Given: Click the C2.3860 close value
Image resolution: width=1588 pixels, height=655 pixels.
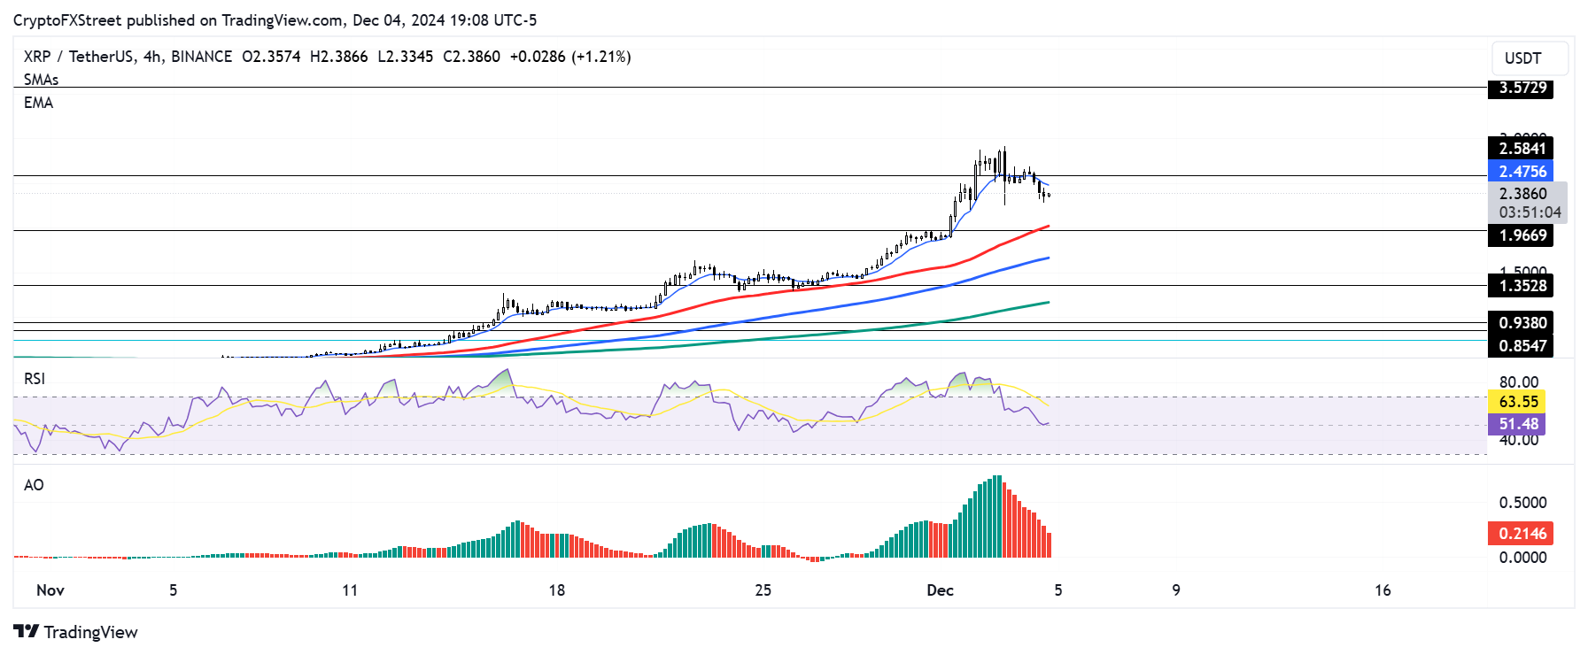Looking at the screenshot, I should [x=471, y=57].
